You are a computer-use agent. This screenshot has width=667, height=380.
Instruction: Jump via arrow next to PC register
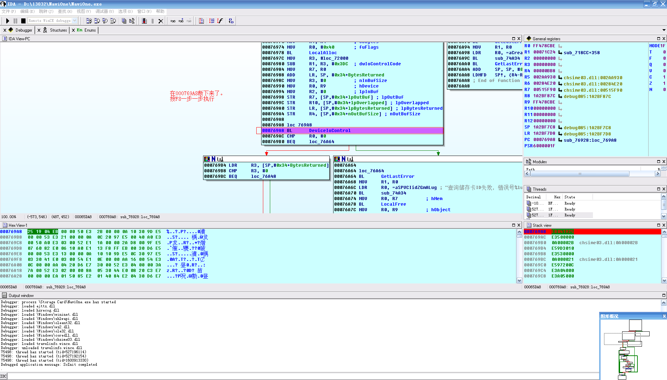pos(560,140)
